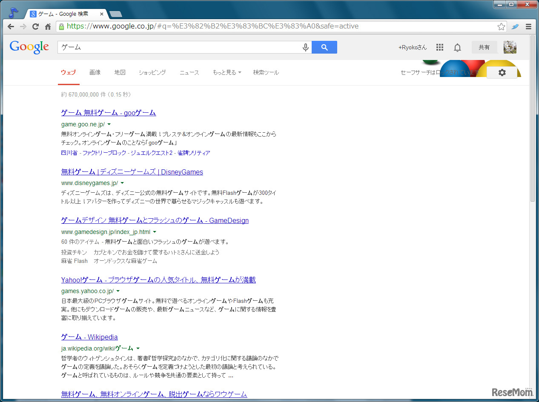Expand the arrow beside www.gamedesign.jp/index_jp.html

pos(155,232)
